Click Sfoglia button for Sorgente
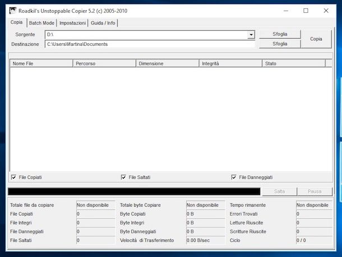The width and height of the screenshot is (342, 257). 280,34
